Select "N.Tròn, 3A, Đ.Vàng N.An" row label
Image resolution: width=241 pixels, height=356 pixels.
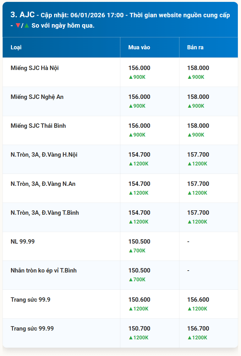pos(43,184)
